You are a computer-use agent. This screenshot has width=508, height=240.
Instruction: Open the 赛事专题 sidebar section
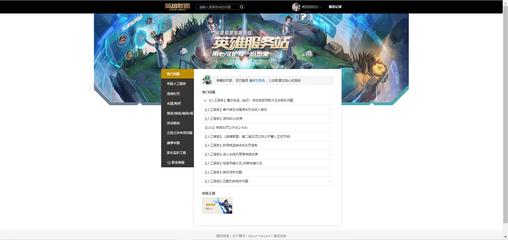pyautogui.click(x=173, y=143)
